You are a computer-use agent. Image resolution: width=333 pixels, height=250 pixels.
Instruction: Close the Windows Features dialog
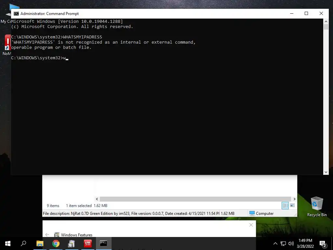[251, 225]
